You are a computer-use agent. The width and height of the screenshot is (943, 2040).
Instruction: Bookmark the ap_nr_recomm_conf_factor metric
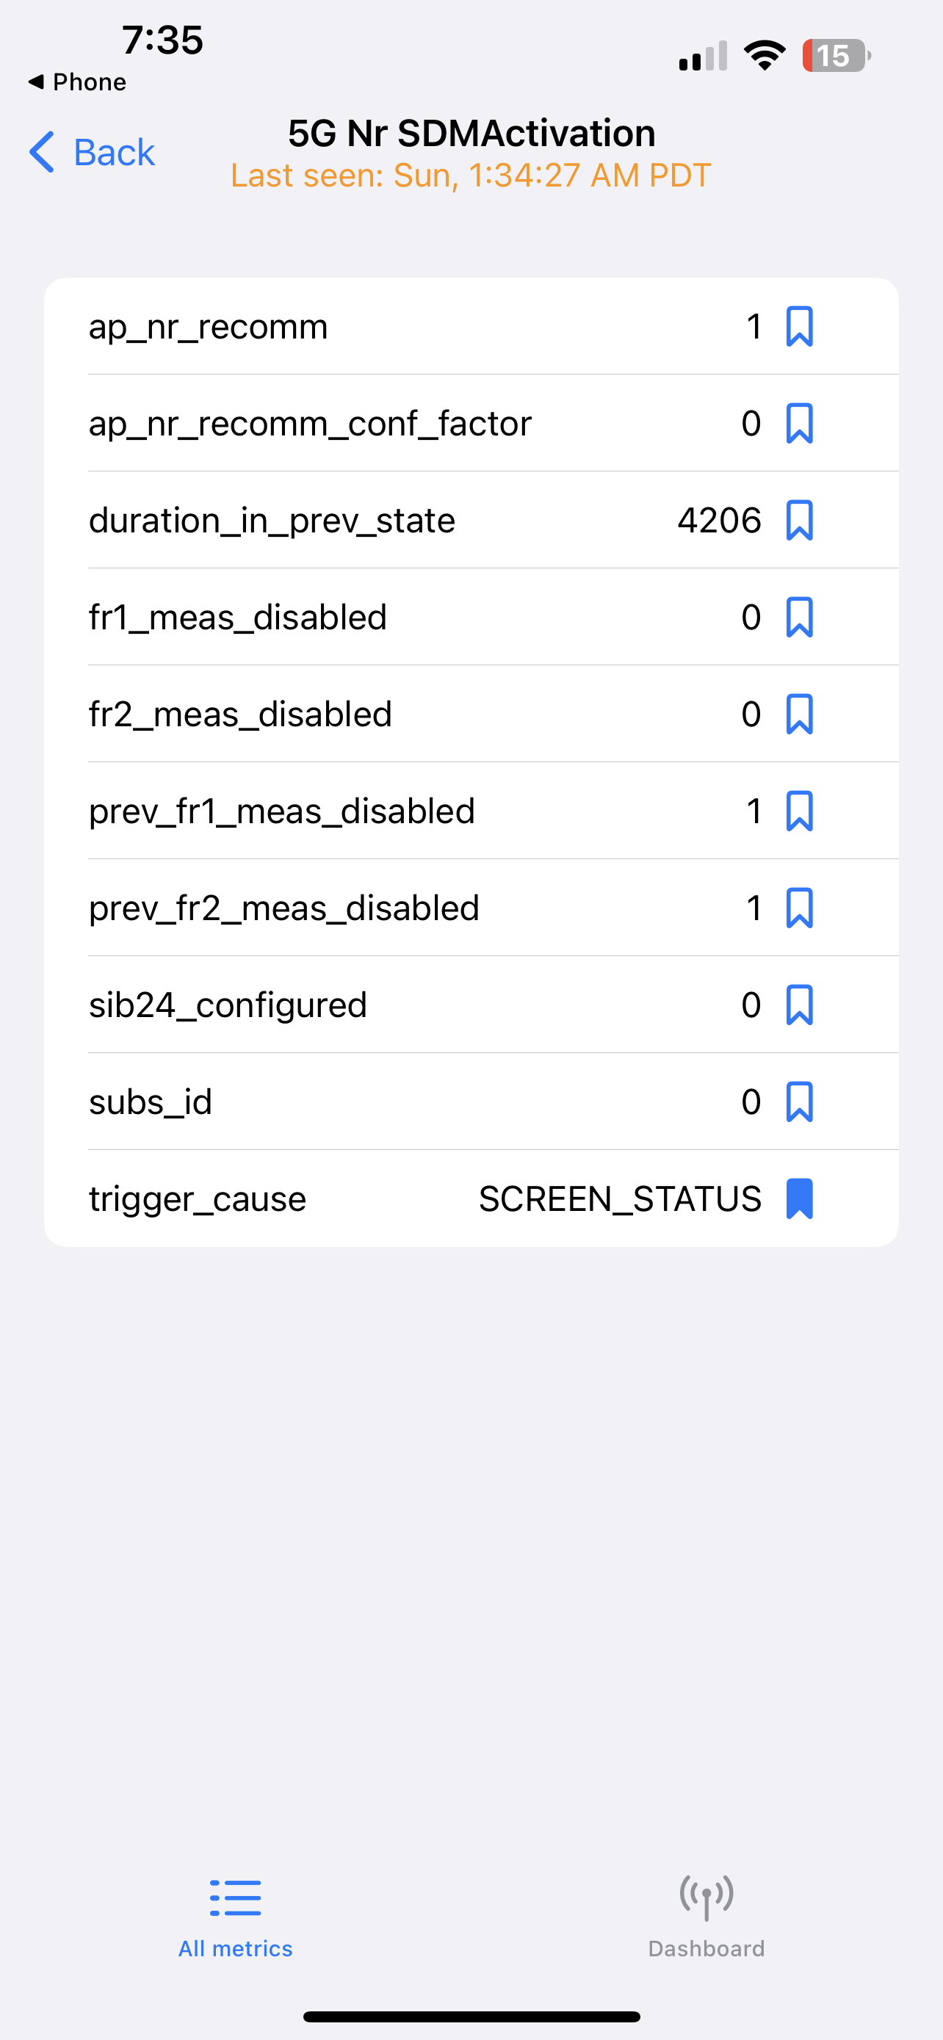tap(799, 424)
